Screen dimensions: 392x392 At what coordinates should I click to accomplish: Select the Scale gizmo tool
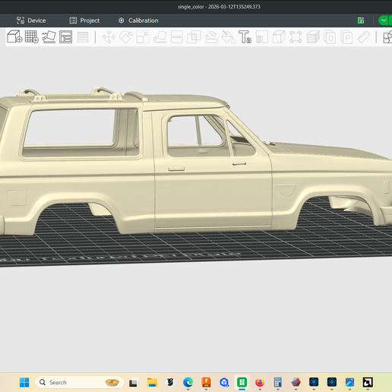143,37
